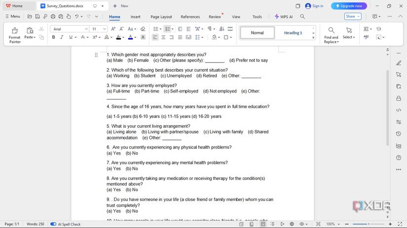Apply the Heading 1 style
This screenshot has width=407, height=228.
293,33
